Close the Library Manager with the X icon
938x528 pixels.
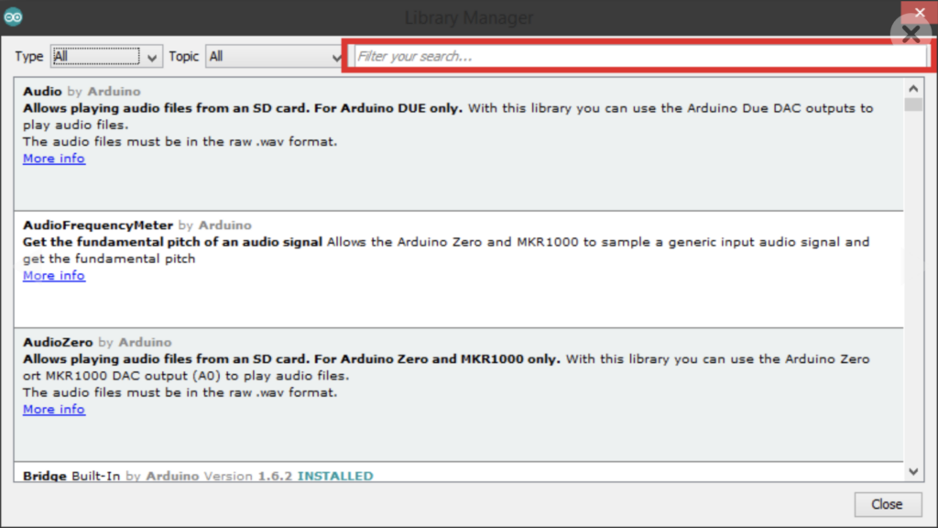(911, 35)
